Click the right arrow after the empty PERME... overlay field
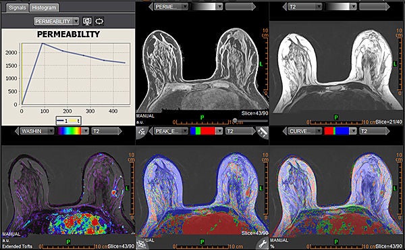This screenshot has height=250, width=405. pos(254,7)
